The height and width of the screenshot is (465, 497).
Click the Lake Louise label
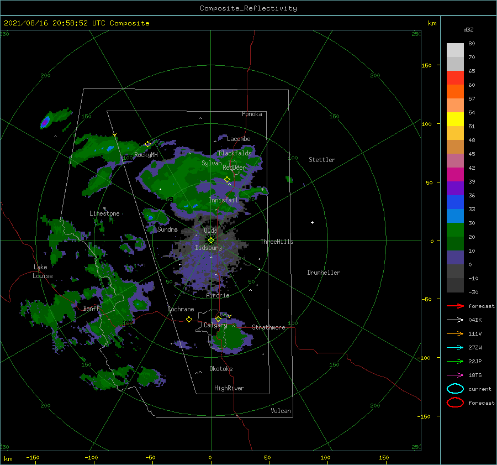[x=43, y=271]
